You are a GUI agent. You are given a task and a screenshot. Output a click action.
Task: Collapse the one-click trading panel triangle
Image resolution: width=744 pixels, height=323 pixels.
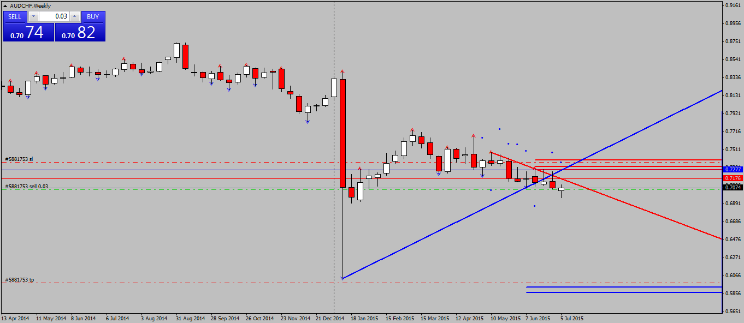[6, 5]
